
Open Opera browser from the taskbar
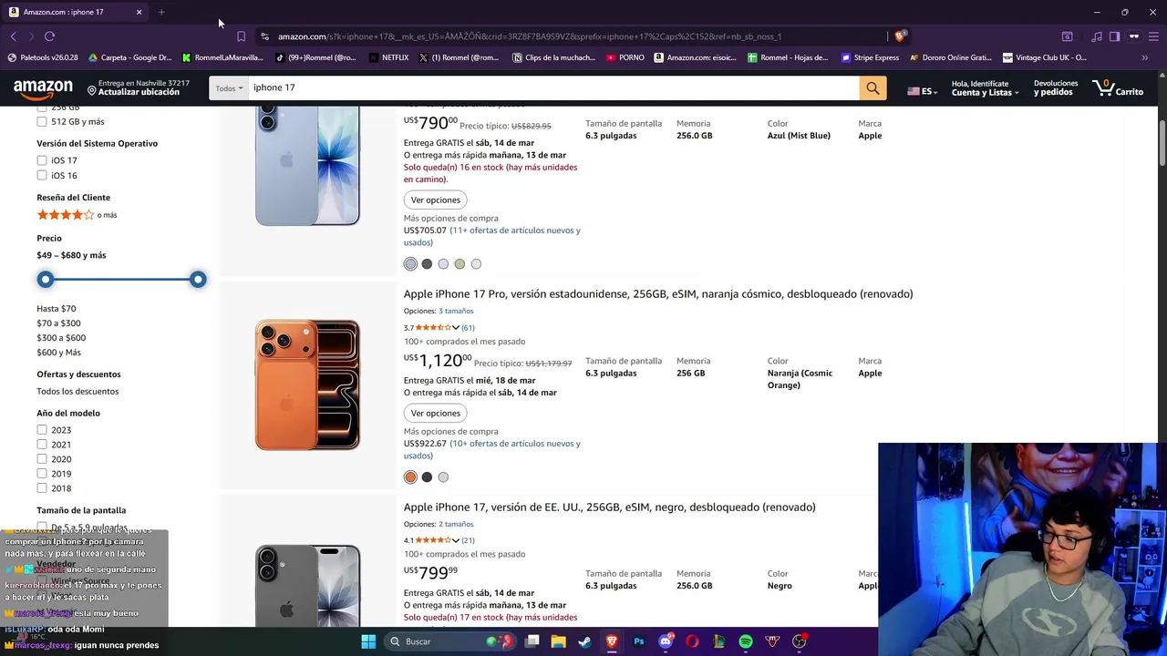[x=692, y=641]
